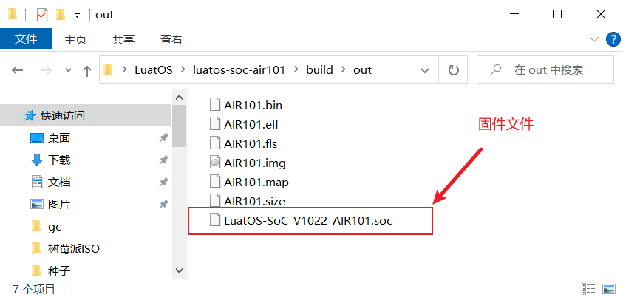Open the Help question mark icon
Image resolution: width=623 pixels, height=300 pixels.
tap(613, 39)
